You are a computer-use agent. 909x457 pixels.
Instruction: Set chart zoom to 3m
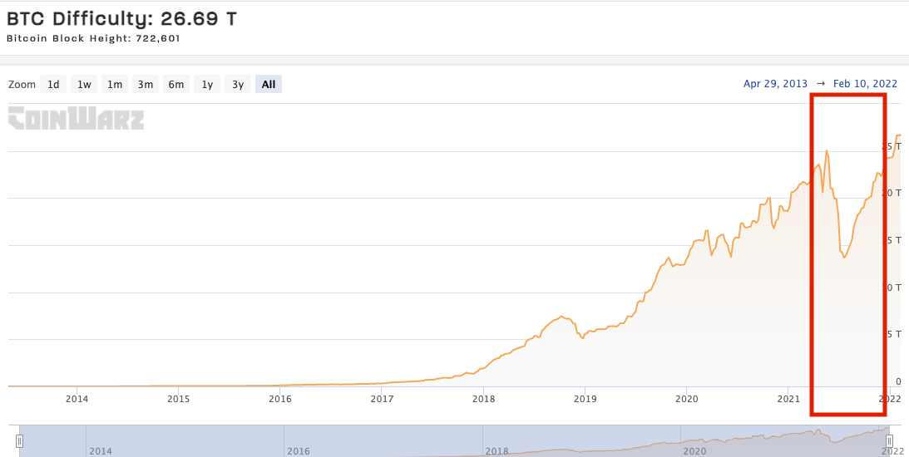[x=146, y=85]
